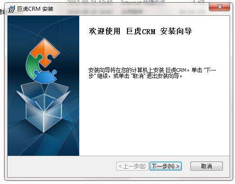Click the transparent open box graphic
Screen dimensions: 235x184
tap(44, 107)
